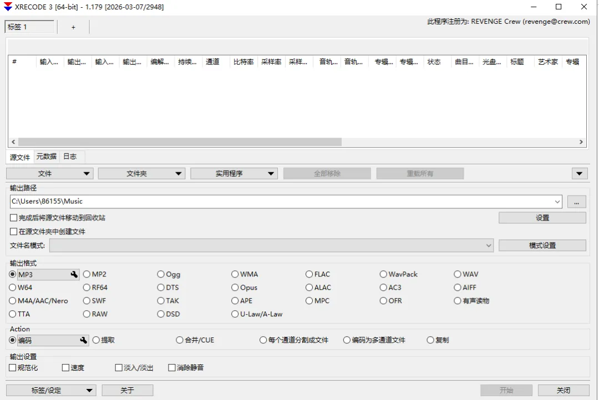Click the 设置 settings button

pyautogui.click(x=542, y=218)
